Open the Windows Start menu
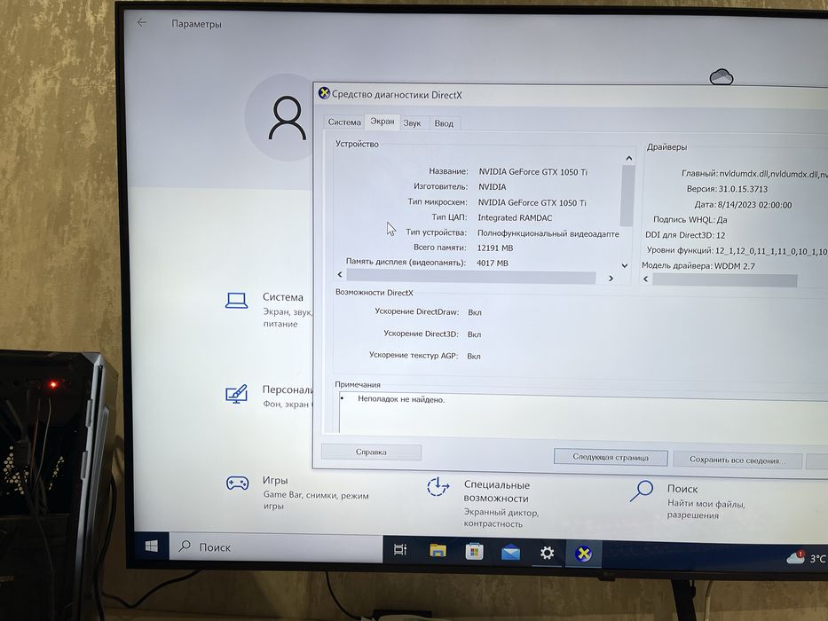The image size is (828, 621). [x=151, y=546]
